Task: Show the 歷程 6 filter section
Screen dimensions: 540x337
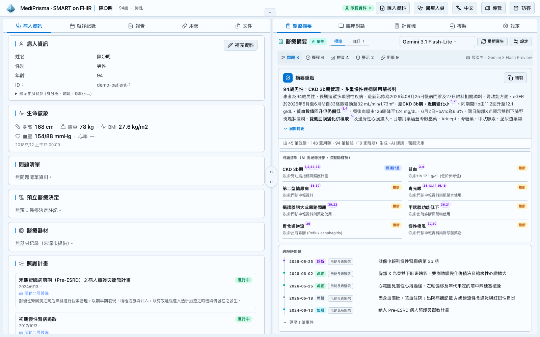Action: point(315,58)
